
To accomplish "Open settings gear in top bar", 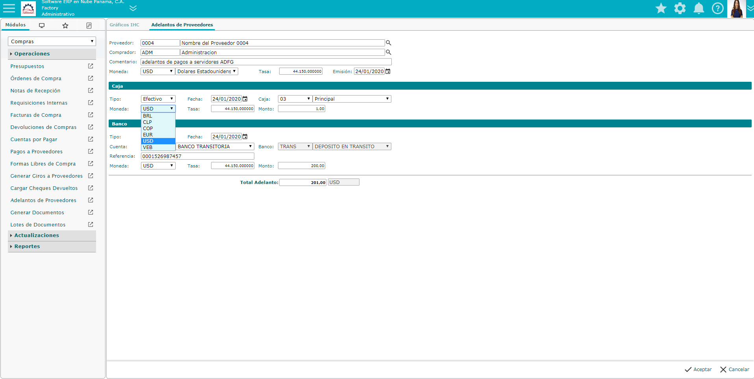I will pyautogui.click(x=680, y=8).
